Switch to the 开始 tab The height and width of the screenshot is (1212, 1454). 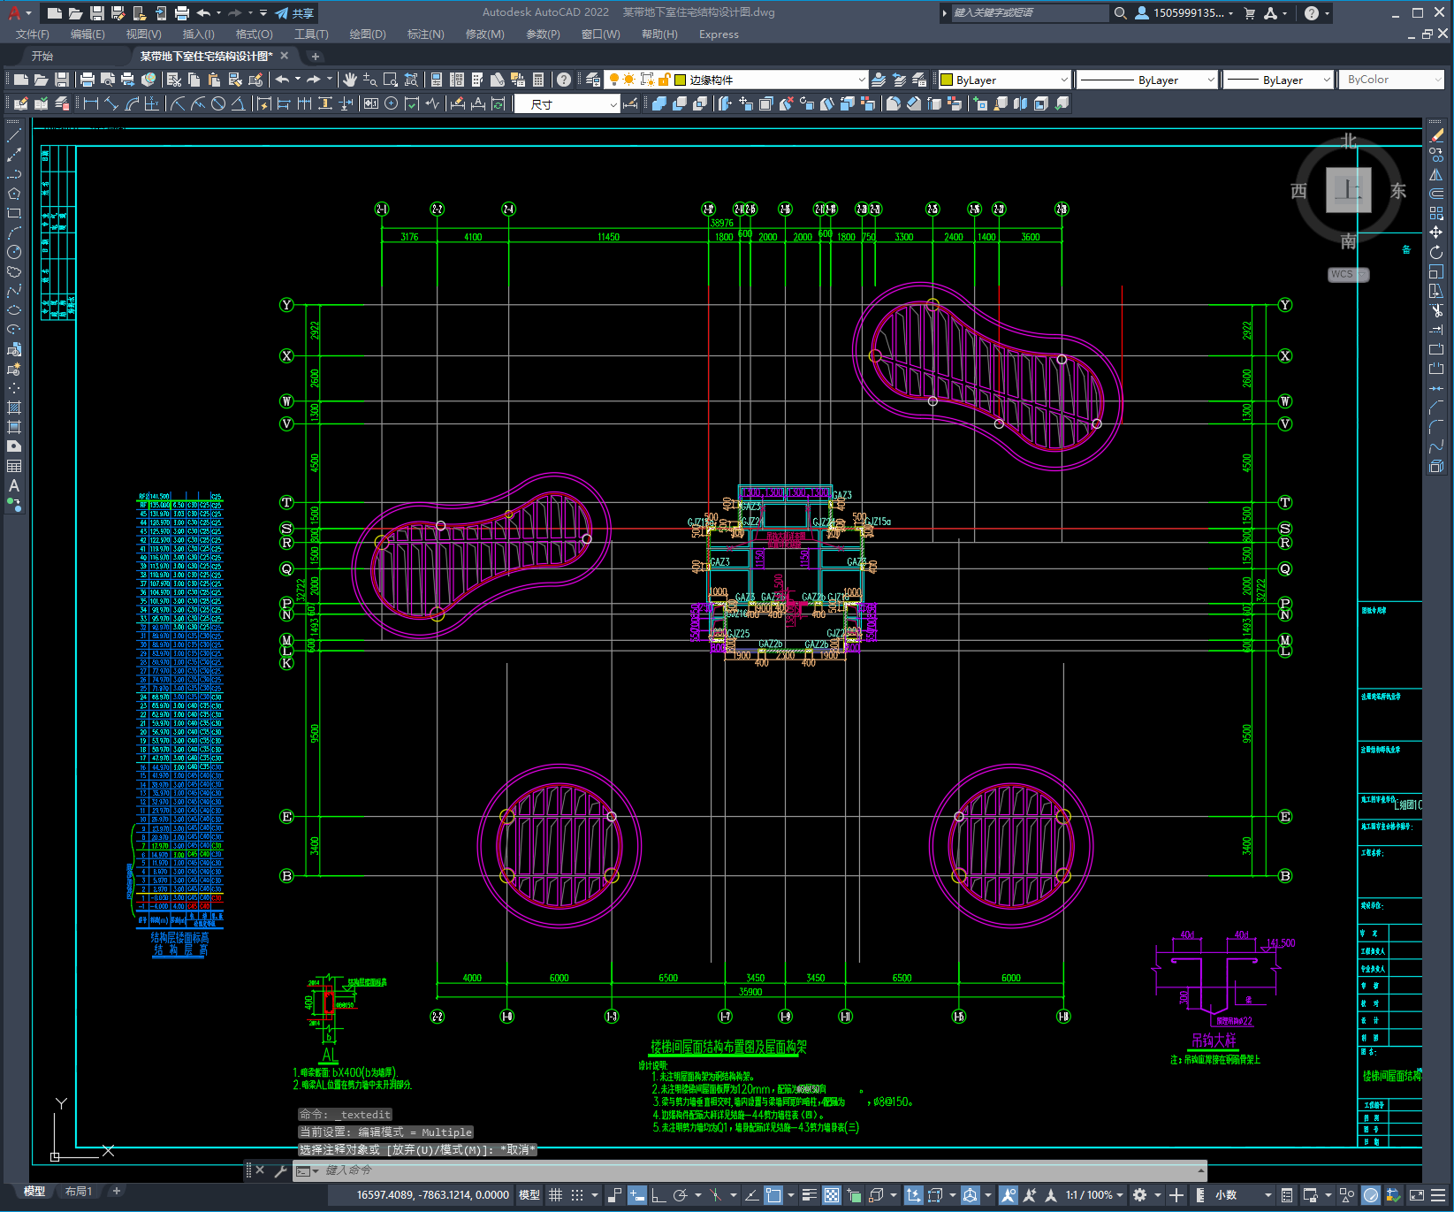[42, 56]
